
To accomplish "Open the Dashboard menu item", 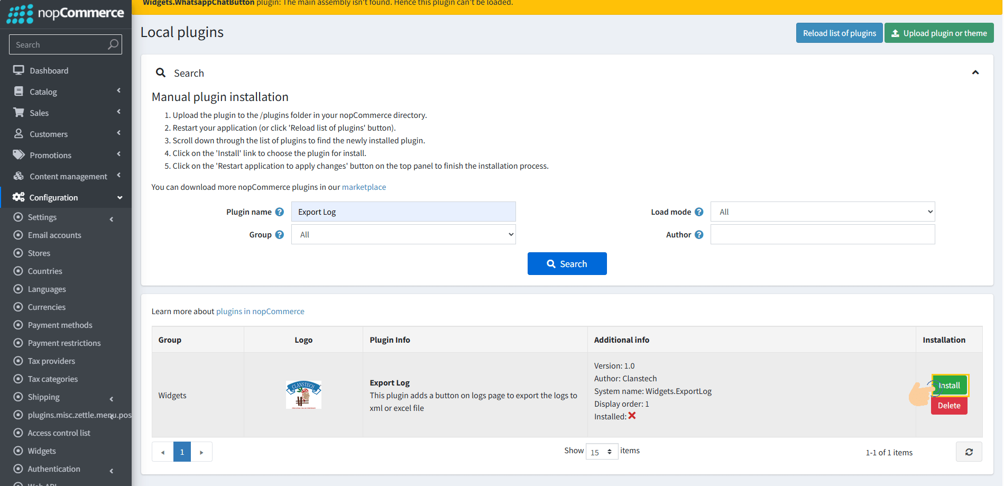I will click(x=49, y=71).
